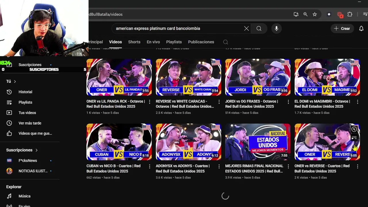Open the extensions puzzle icon

coord(350,14)
